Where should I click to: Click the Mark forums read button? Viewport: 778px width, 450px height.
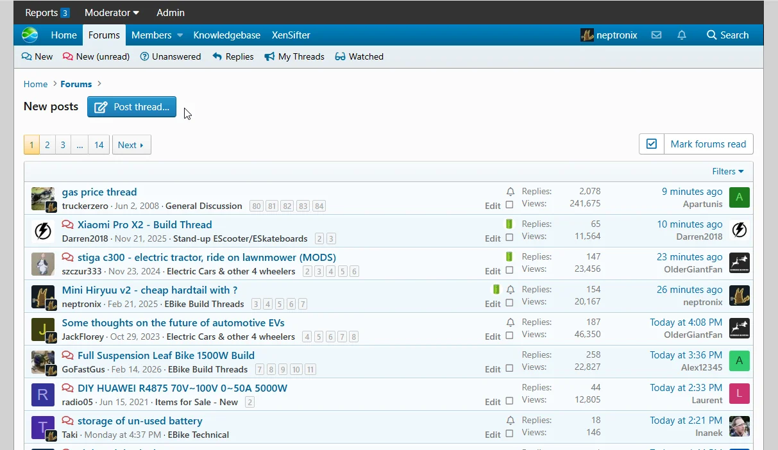point(708,144)
